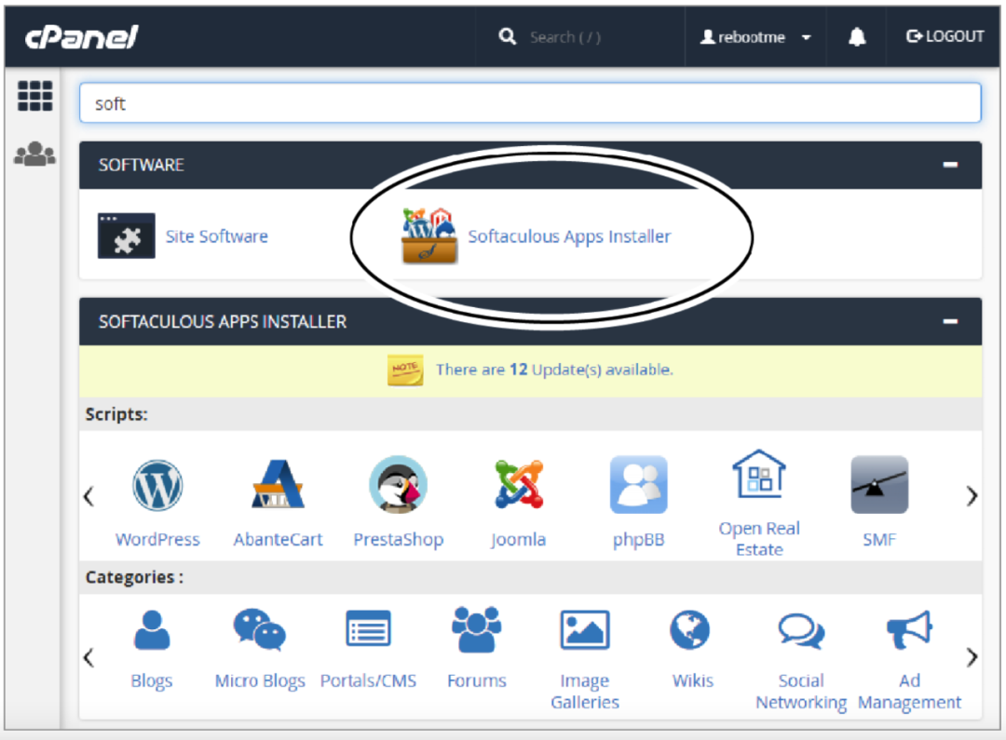Open the notifications bell
This screenshot has width=1006, height=740.
[x=857, y=37]
